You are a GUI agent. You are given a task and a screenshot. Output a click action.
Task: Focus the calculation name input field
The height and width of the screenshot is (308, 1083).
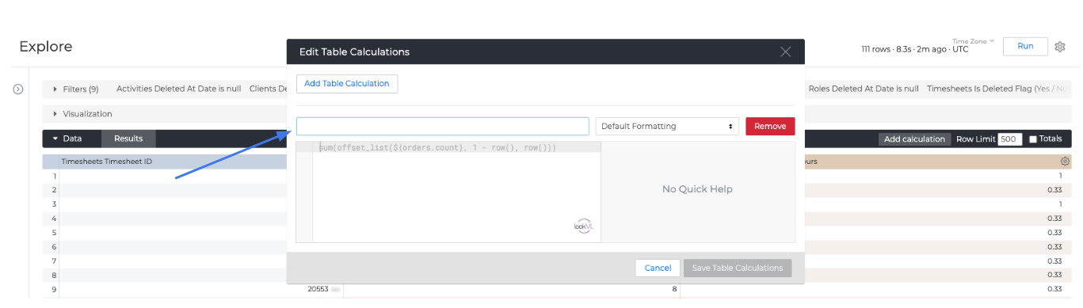pos(443,126)
